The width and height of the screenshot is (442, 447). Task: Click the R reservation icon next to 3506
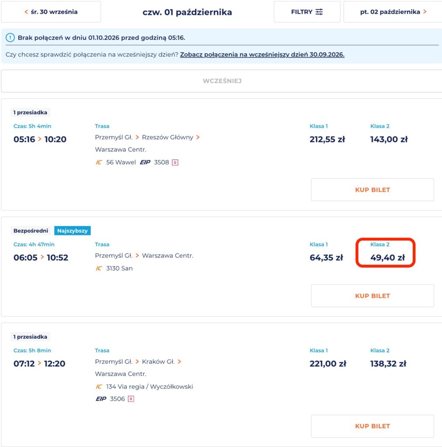pyautogui.click(x=131, y=399)
